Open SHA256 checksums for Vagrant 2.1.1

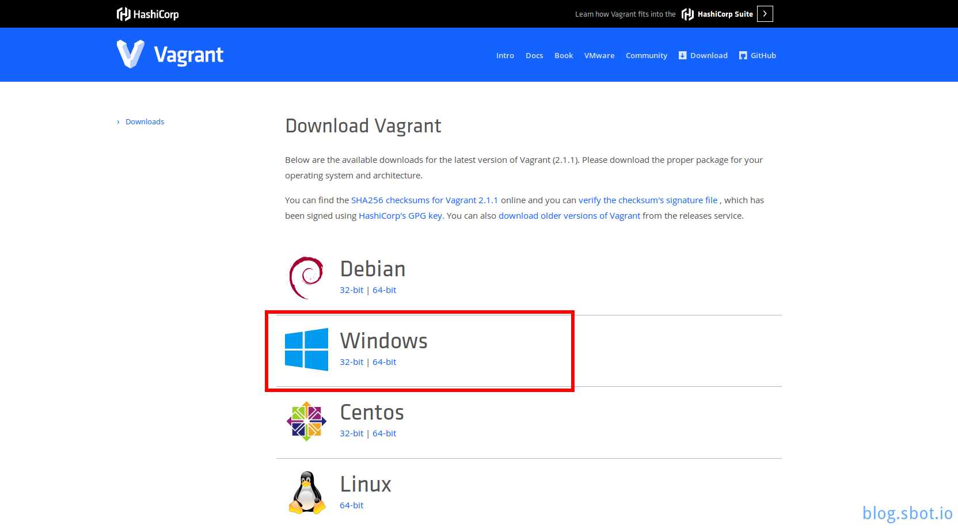click(x=424, y=200)
